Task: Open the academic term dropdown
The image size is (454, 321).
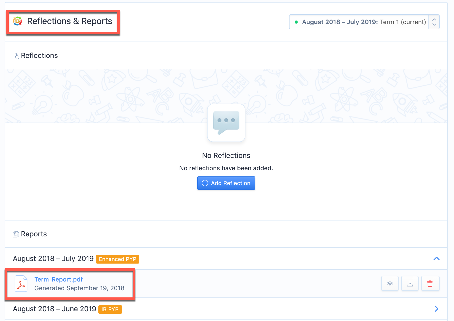Action: tap(364, 22)
